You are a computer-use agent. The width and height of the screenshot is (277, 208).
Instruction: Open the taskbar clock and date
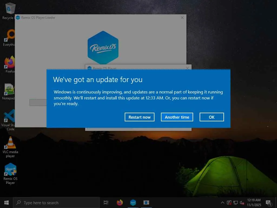[254, 203]
